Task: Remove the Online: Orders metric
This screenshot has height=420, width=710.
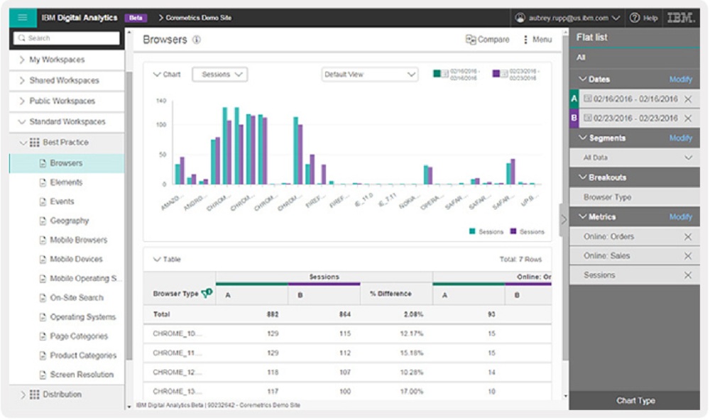Action: [x=688, y=237]
